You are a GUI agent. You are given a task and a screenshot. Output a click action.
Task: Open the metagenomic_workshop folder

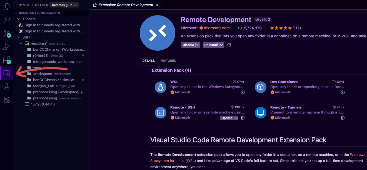[51, 61]
